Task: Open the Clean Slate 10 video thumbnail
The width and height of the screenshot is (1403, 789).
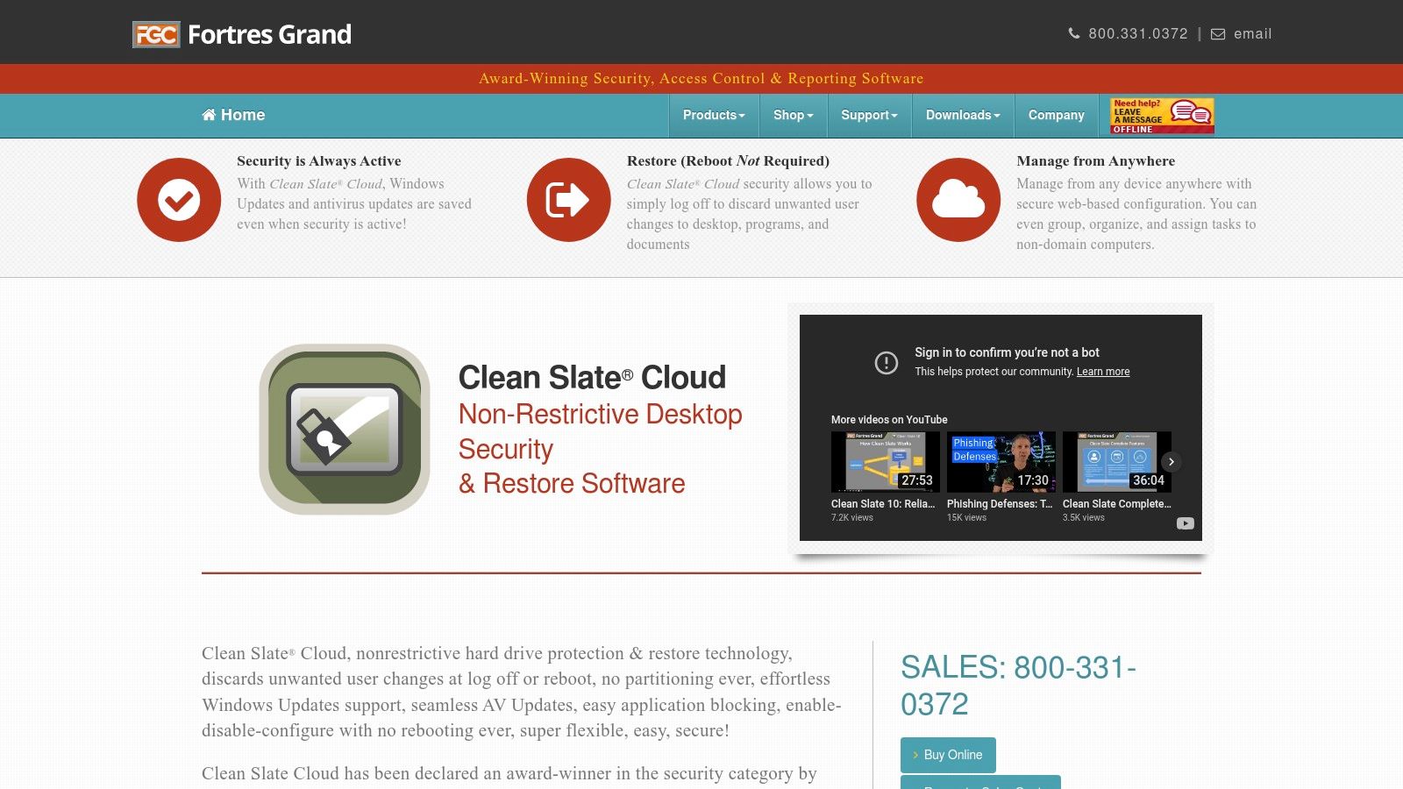Action: click(x=886, y=461)
